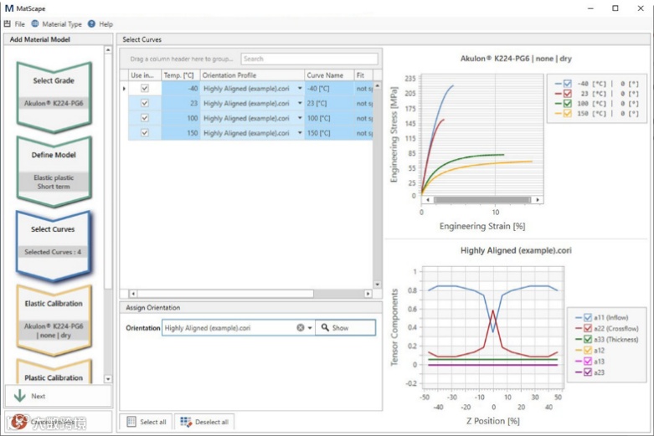Go to the Select Grade step
Image resolution: width=654 pixels, height=436 pixels.
click(x=54, y=97)
